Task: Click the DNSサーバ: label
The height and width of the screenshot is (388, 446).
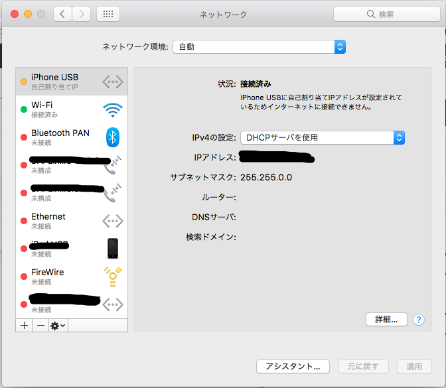Action: click(214, 217)
